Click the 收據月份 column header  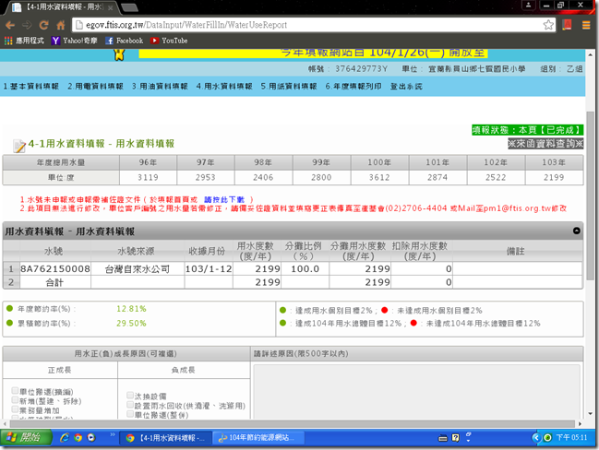(x=207, y=251)
